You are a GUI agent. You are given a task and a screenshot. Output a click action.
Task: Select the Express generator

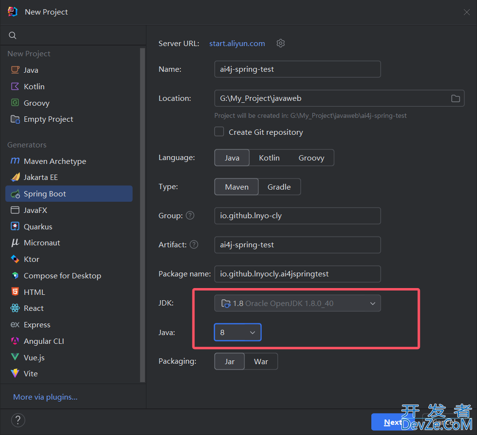[x=69, y=324]
